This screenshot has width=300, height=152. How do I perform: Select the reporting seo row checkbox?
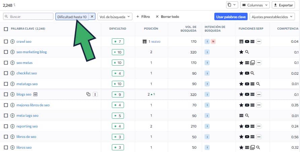tap(6, 126)
